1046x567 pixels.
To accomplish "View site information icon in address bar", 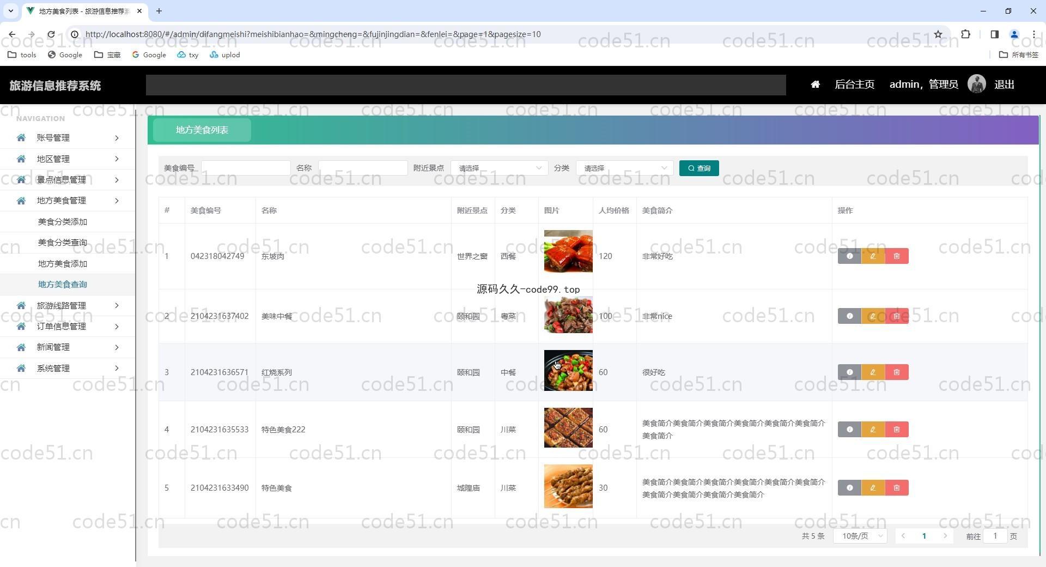I will click(x=75, y=34).
